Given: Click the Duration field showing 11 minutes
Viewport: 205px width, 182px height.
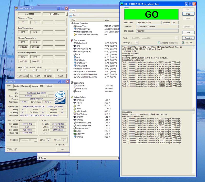Looking at the screenshot, I should pos(157,27).
